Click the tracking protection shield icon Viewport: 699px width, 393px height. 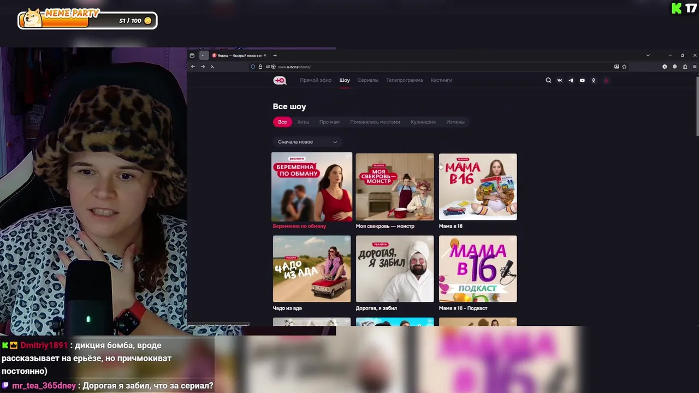pos(253,67)
